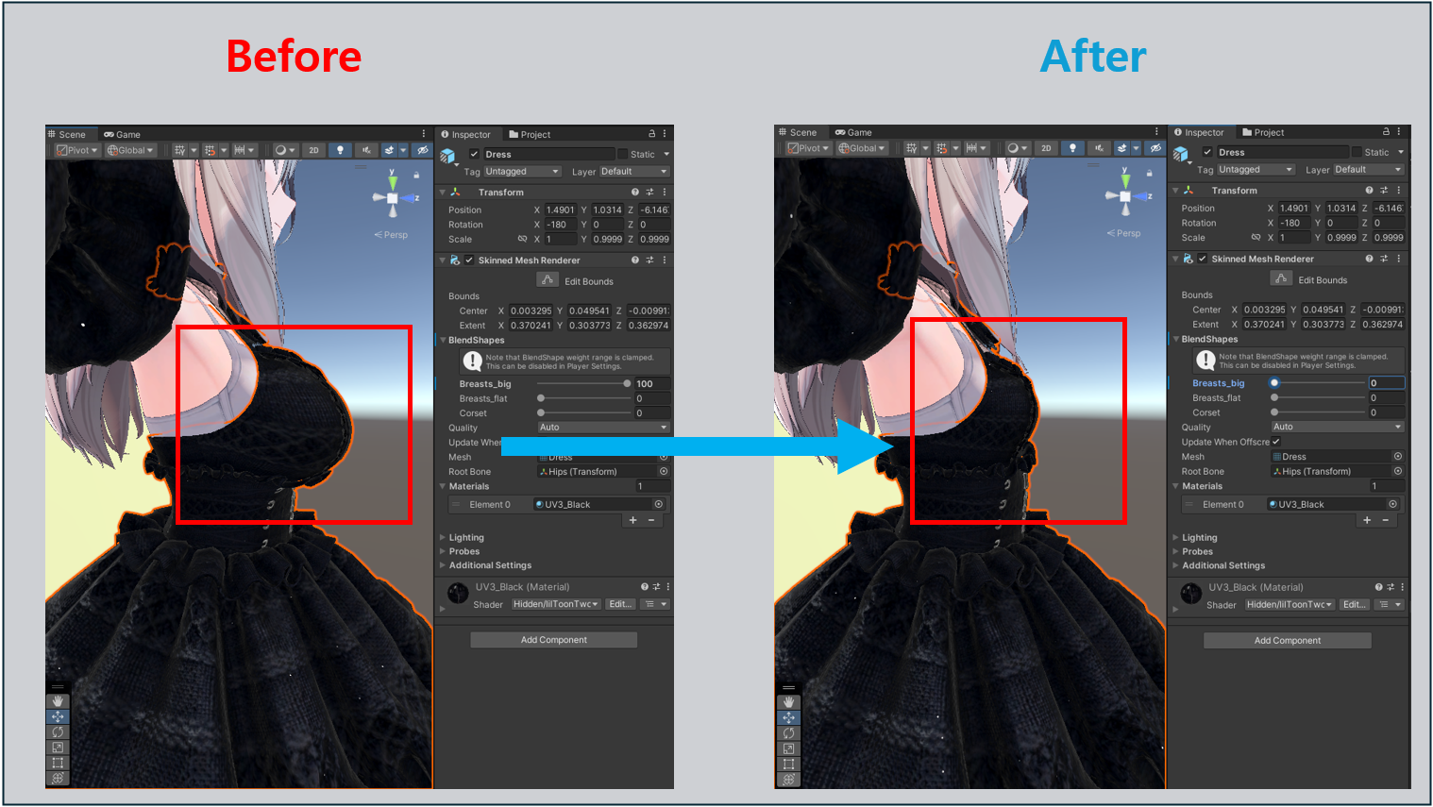Select the Transform tool in the After scene
The image size is (1433, 807).
(788, 780)
